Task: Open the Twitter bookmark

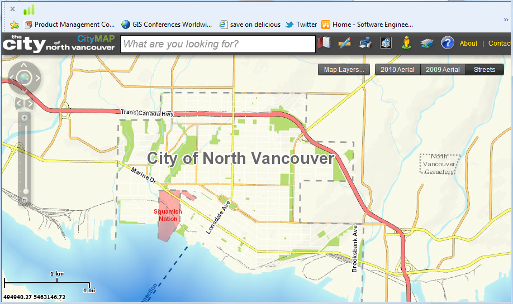Action: click(x=301, y=25)
